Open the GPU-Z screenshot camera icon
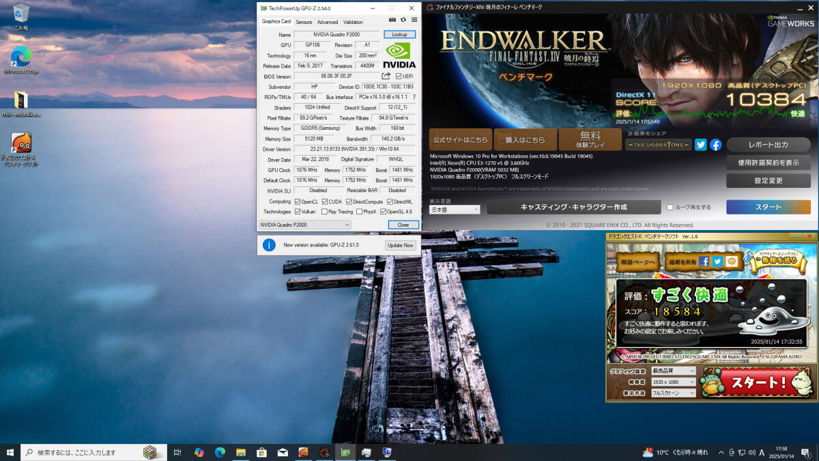 [x=392, y=20]
